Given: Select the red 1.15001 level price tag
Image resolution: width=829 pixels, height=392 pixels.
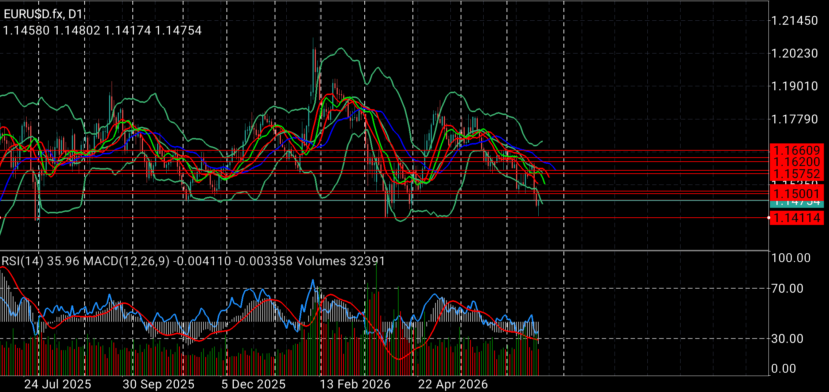Looking at the screenshot, I should [x=797, y=193].
